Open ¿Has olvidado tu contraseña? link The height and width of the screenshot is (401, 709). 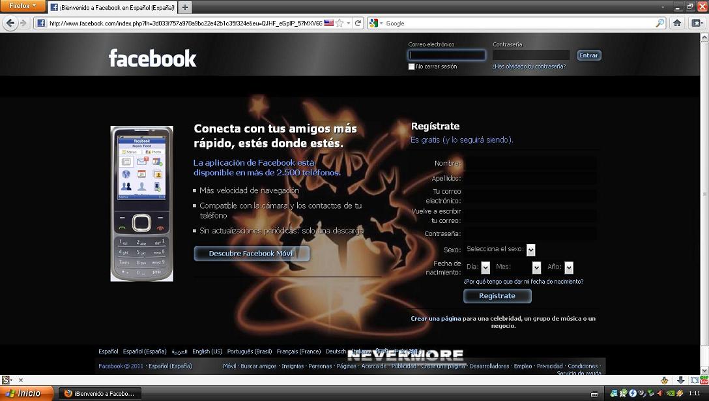pos(528,67)
